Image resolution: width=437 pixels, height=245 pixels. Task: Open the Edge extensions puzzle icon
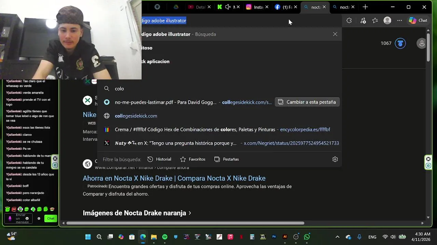pos(349,20)
